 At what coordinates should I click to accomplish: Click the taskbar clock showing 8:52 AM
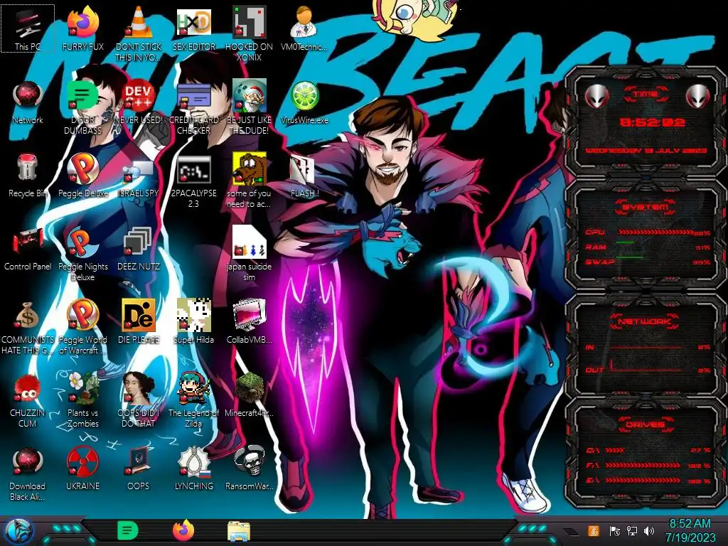(690, 530)
